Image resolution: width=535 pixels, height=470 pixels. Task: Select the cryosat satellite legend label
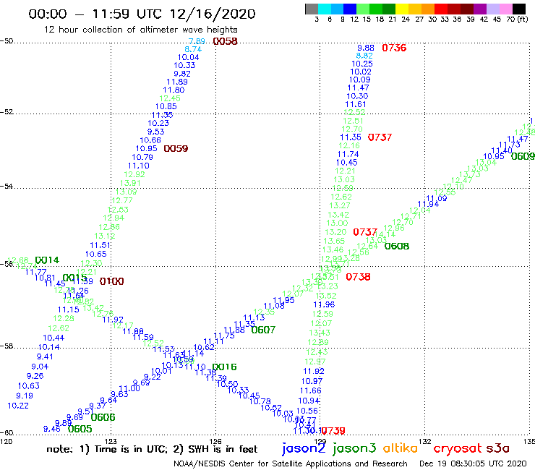pyautogui.click(x=458, y=448)
